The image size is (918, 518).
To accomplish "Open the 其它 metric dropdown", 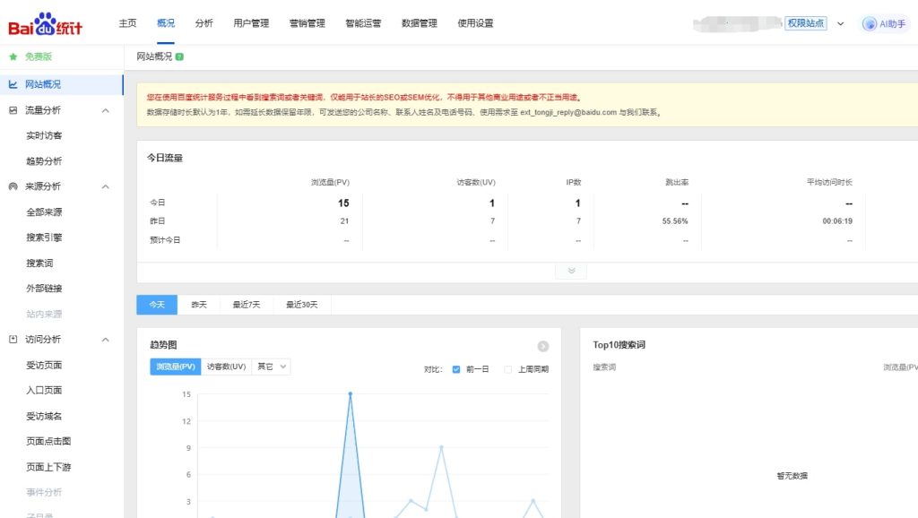I will point(272,367).
